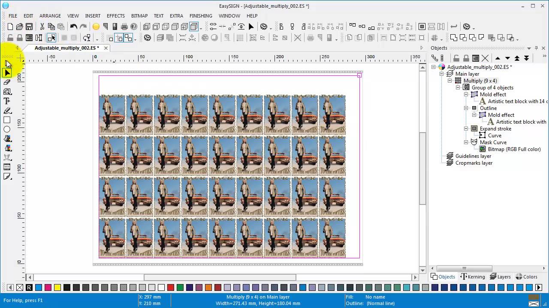Copy selection using the Copy icon
The image size is (549, 308).
[51, 27]
